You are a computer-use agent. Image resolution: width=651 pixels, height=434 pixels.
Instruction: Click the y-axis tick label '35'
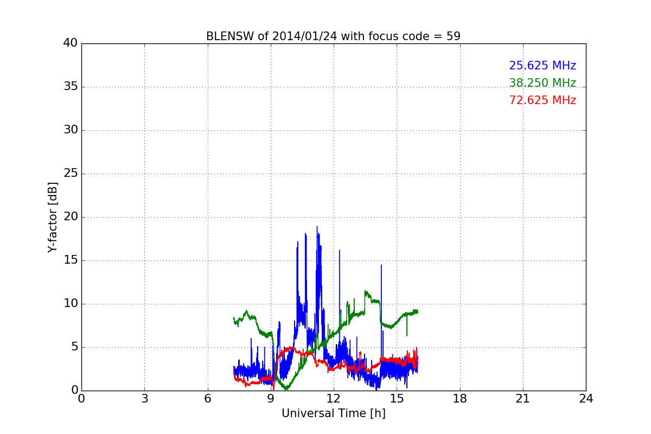(71, 87)
